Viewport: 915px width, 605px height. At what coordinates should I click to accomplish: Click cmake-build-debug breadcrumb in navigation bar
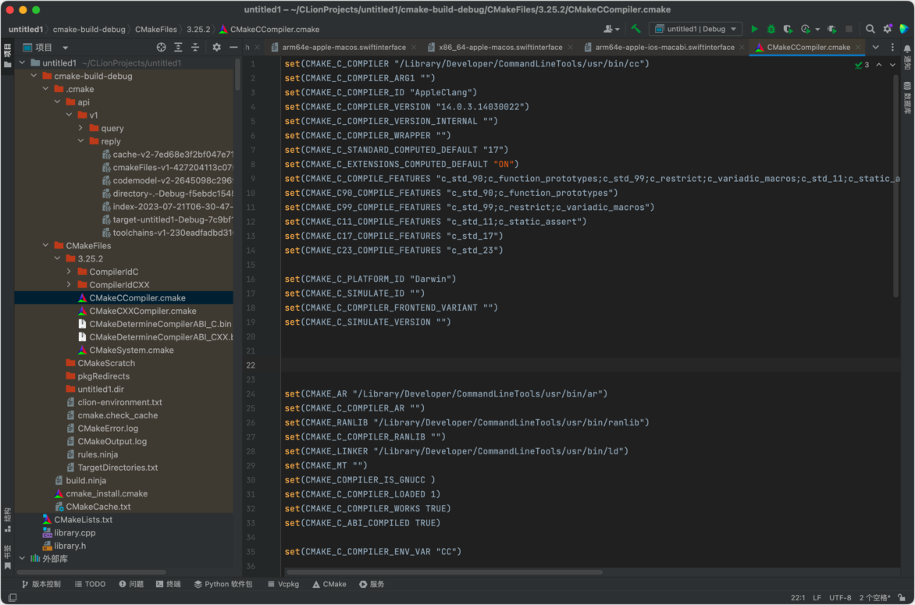89,29
